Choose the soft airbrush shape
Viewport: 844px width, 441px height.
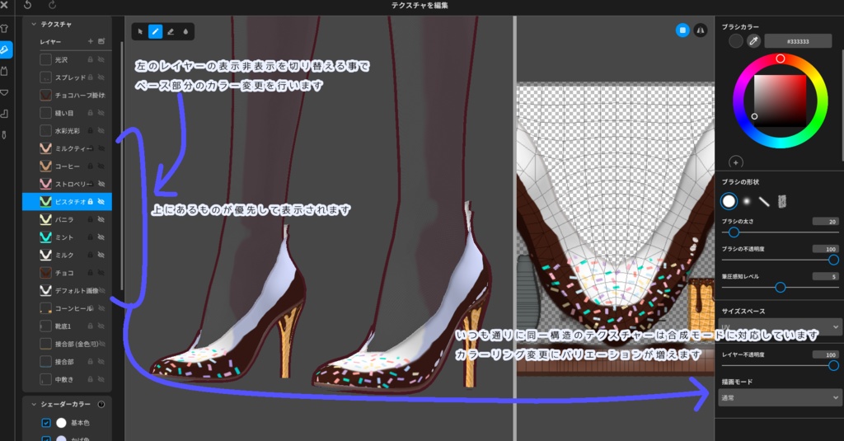click(x=747, y=201)
